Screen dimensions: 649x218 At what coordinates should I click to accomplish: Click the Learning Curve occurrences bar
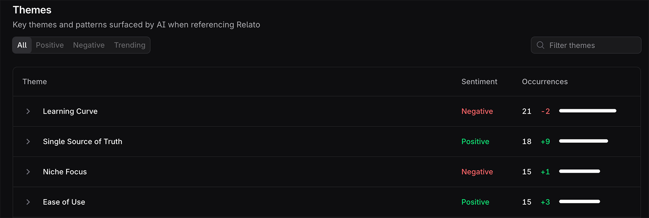[x=587, y=111]
